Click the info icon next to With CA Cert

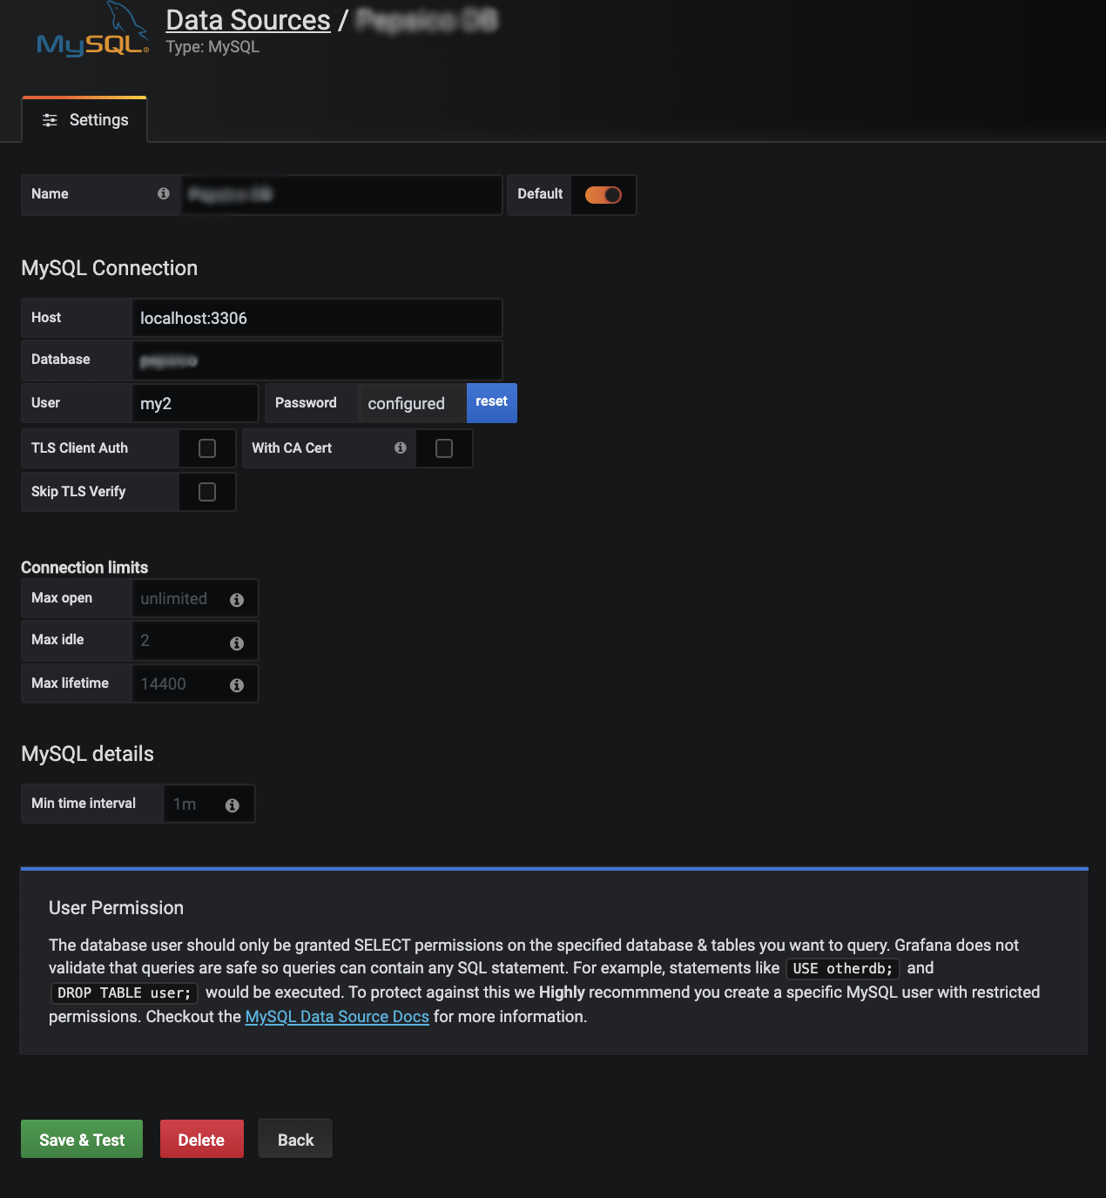(x=401, y=448)
